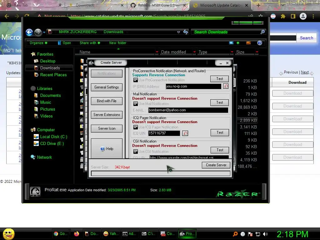The image size is (320, 240).
Task: Test the ProConnective Notification
Action: click(219, 79)
